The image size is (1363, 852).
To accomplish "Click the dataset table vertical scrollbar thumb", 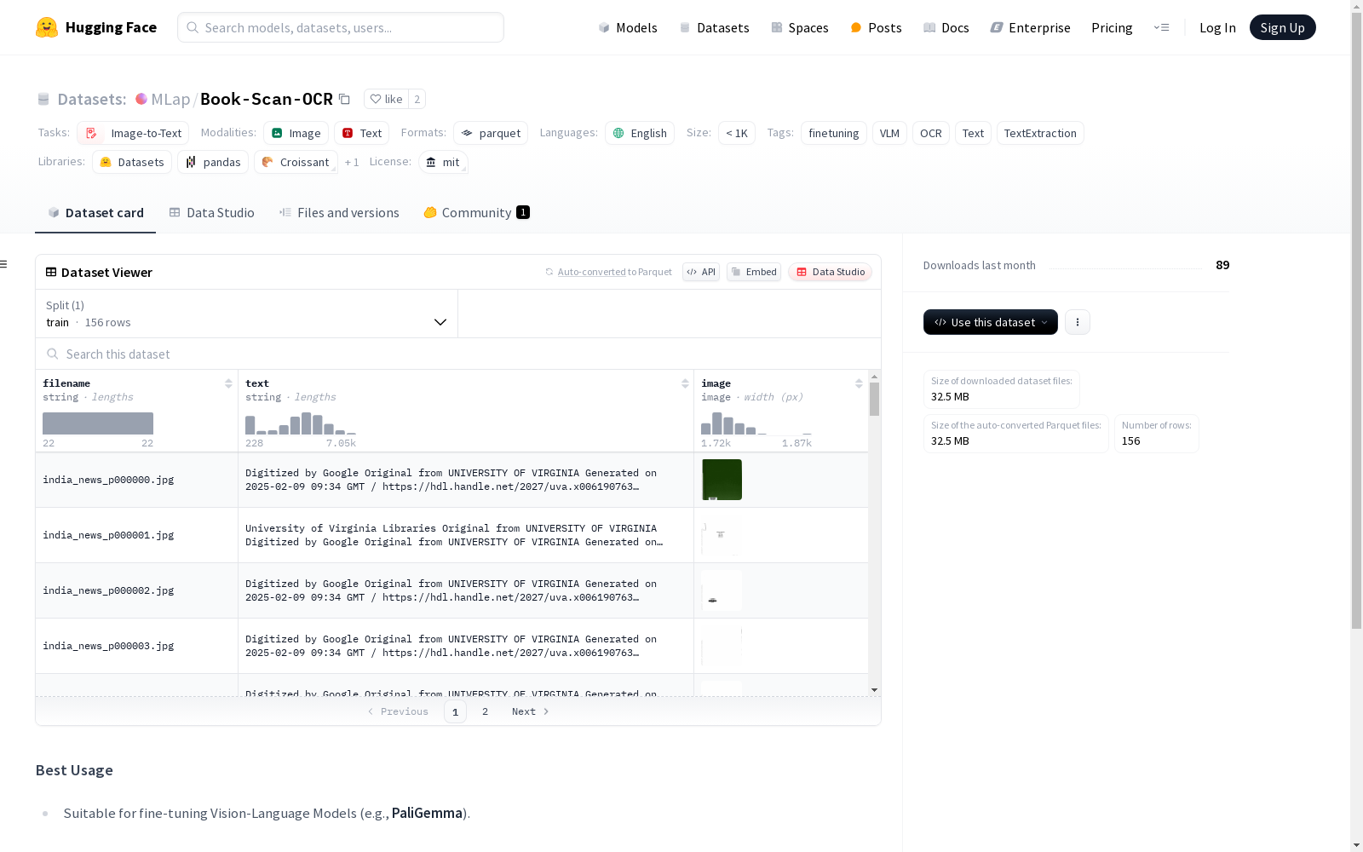I will point(874,399).
